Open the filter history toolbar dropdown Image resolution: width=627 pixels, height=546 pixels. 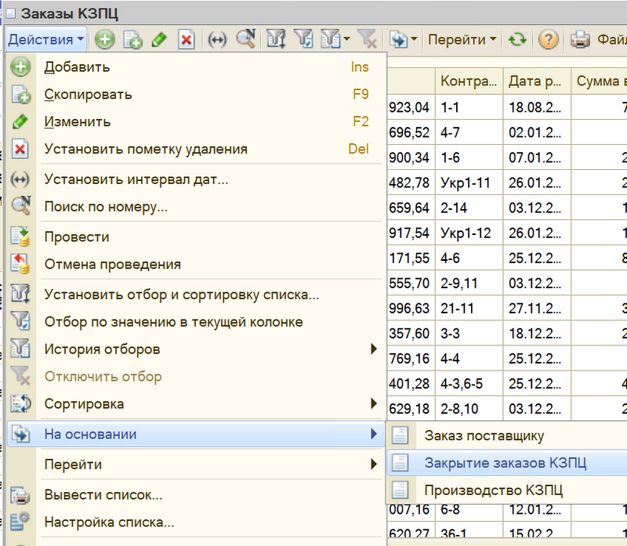335,39
